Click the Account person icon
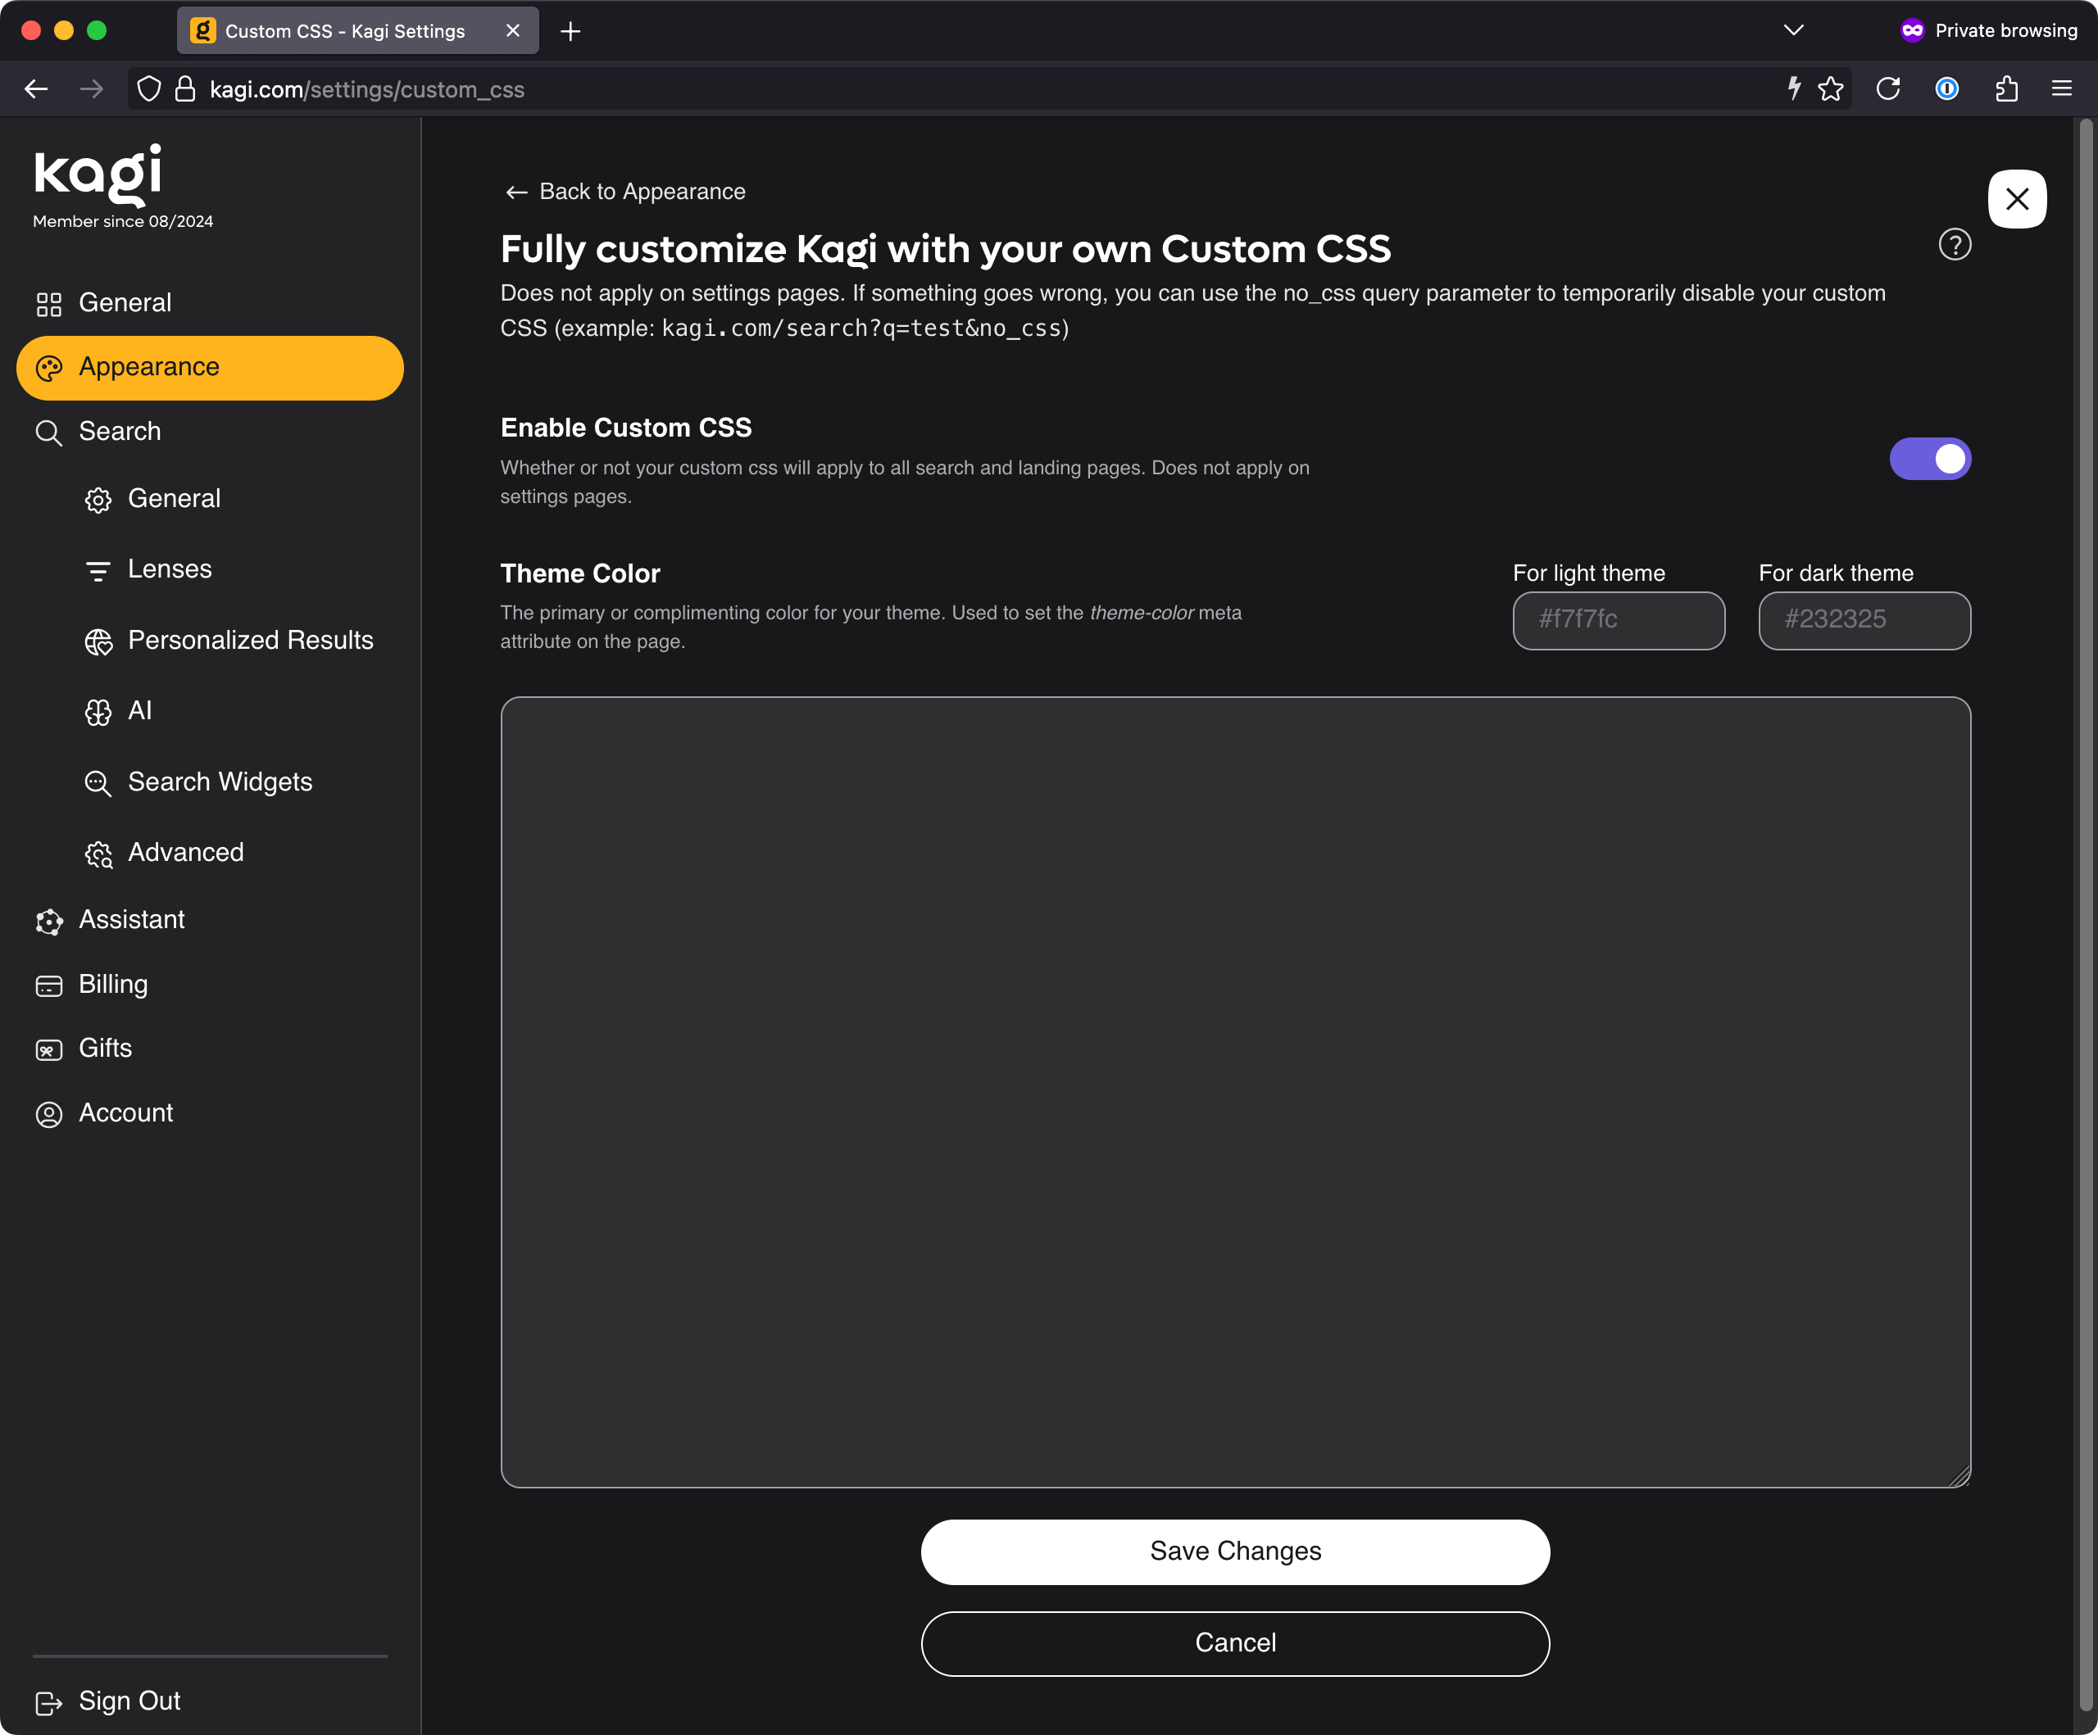The image size is (2098, 1735). [x=49, y=1115]
